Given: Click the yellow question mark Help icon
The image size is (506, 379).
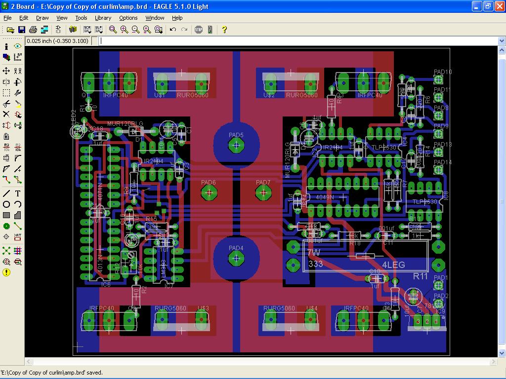Looking at the screenshot, I should point(224,30).
